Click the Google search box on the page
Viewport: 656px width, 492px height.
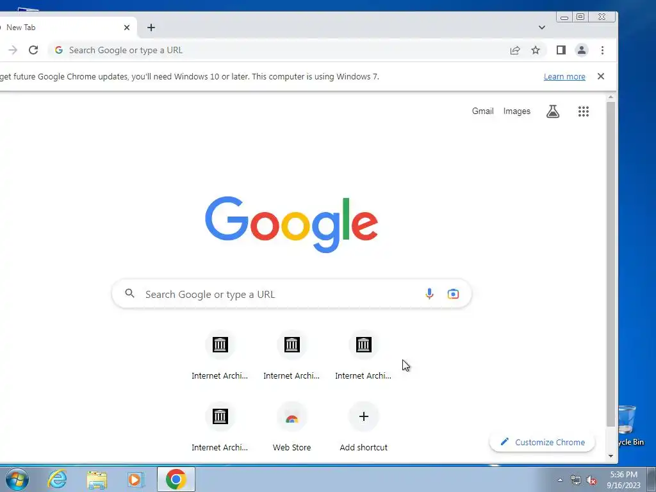click(x=291, y=293)
